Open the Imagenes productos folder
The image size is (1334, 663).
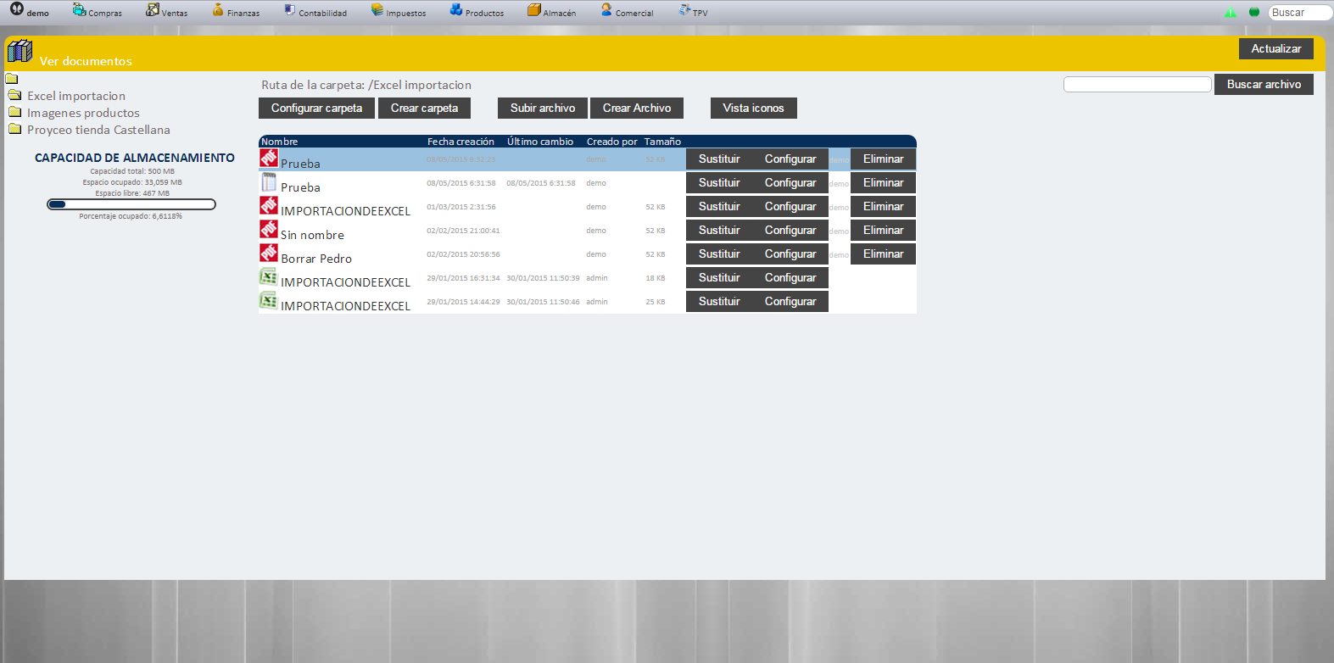pyautogui.click(x=83, y=113)
